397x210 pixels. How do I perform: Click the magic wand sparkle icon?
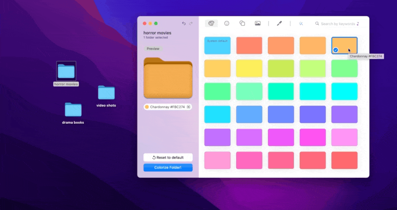pos(301,23)
